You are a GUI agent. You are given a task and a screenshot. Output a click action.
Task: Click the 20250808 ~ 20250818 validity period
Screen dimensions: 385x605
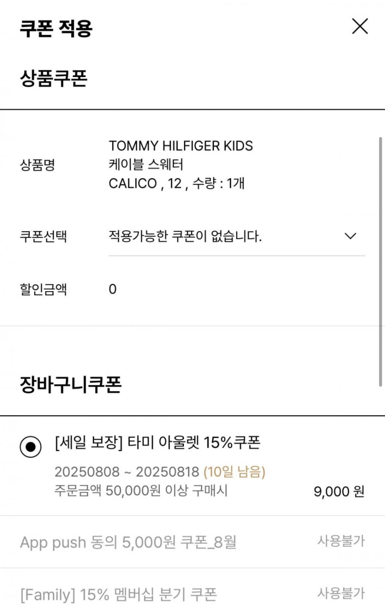(x=127, y=472)
